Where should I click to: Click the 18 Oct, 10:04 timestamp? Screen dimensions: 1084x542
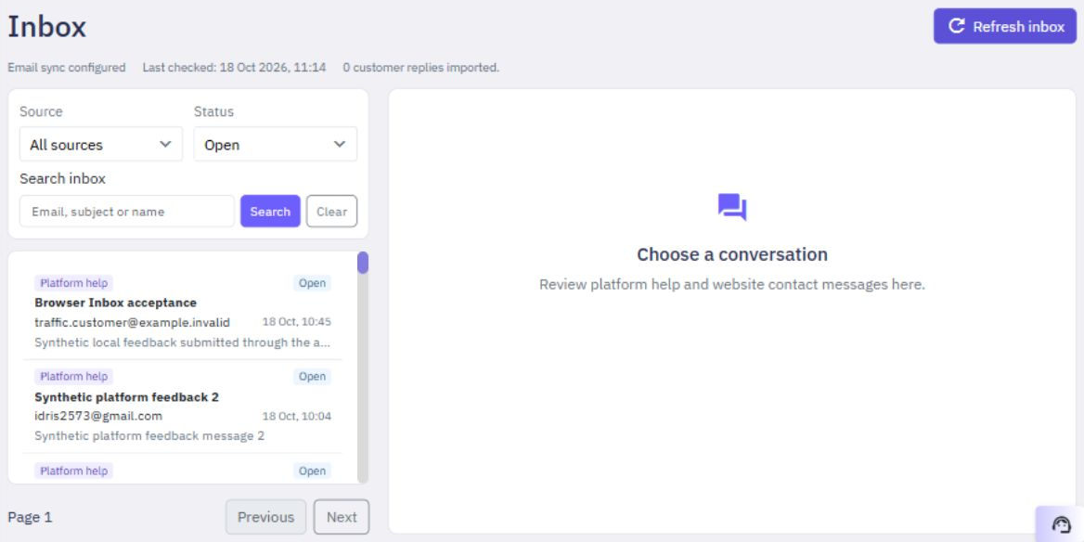(x=297, y=416)
